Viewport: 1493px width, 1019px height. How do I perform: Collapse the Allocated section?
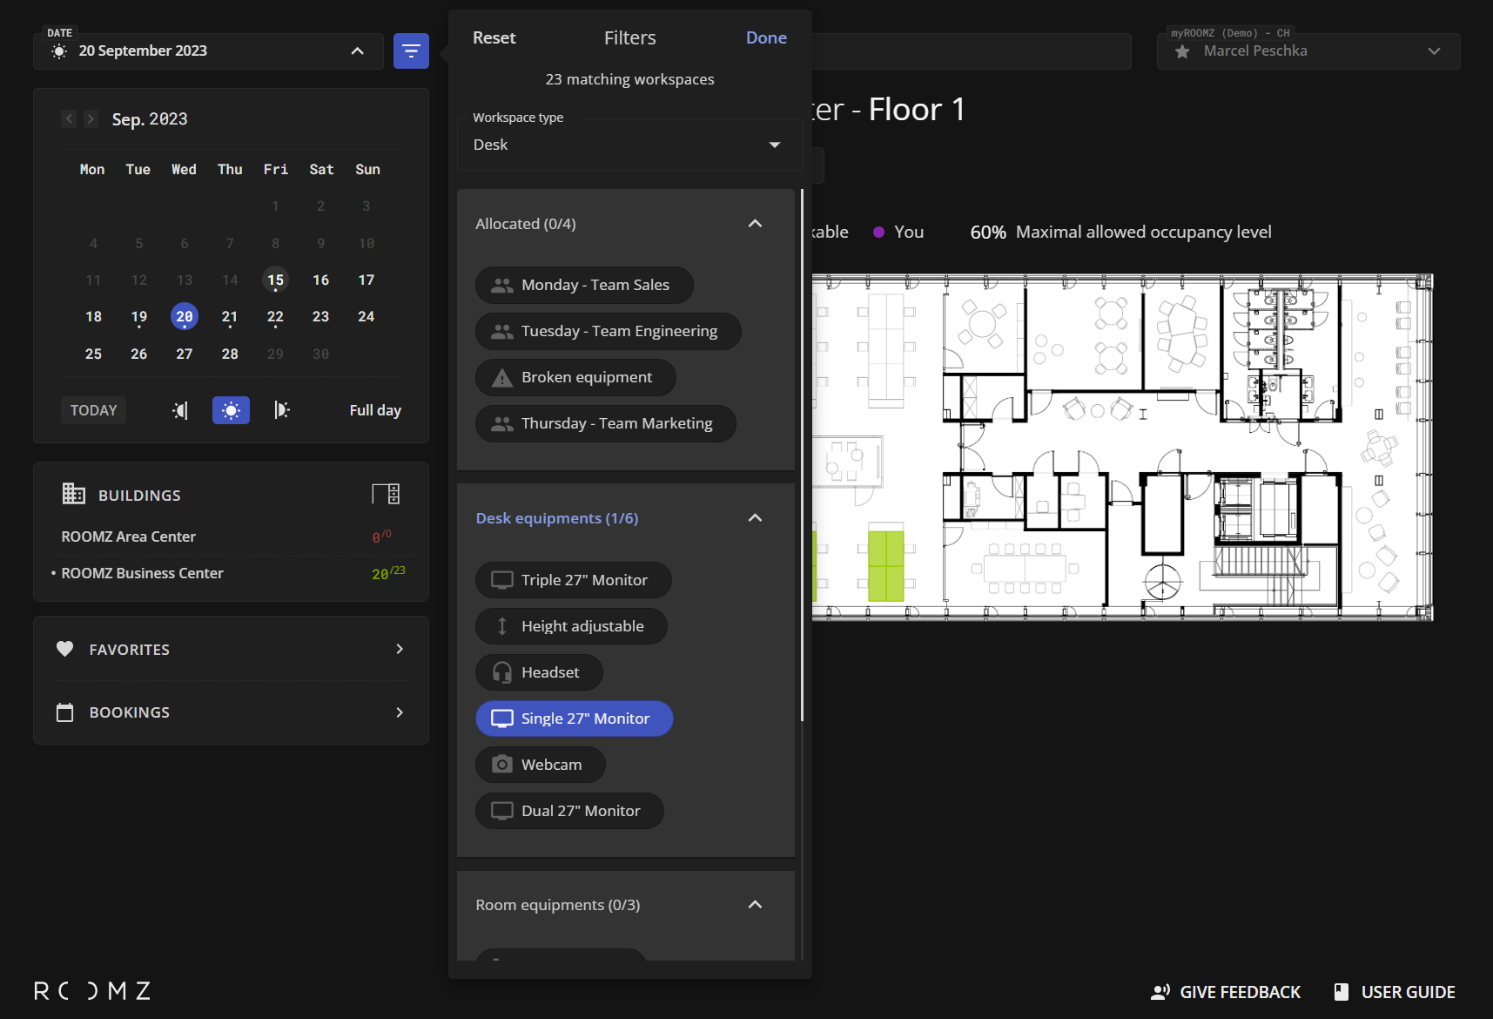tap(755, 224)
